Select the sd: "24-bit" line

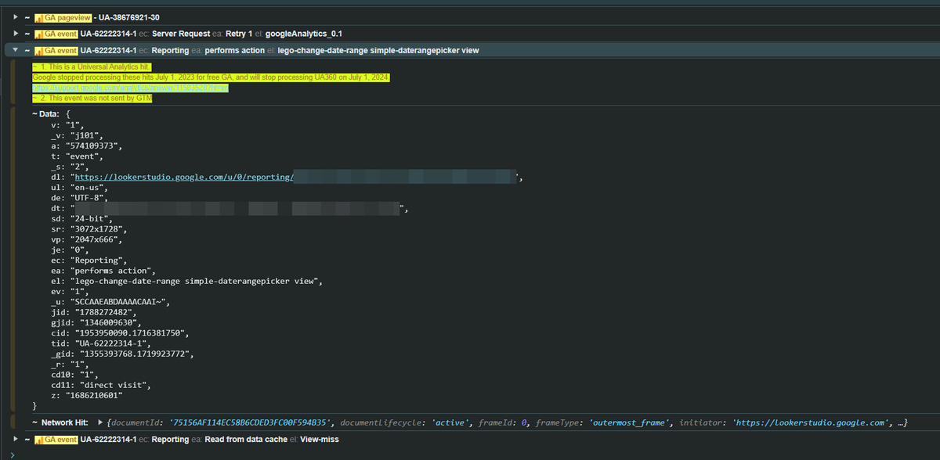[x=81, y=219]
